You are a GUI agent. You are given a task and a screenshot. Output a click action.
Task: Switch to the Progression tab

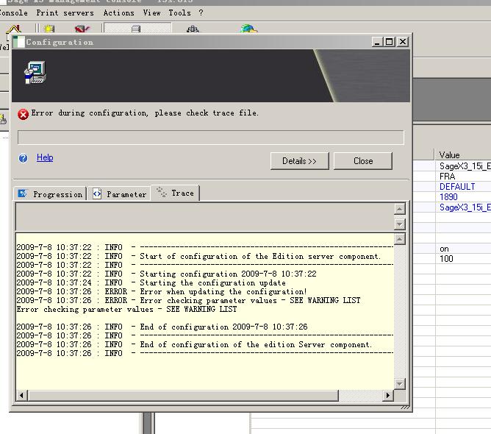coord(50,194)
